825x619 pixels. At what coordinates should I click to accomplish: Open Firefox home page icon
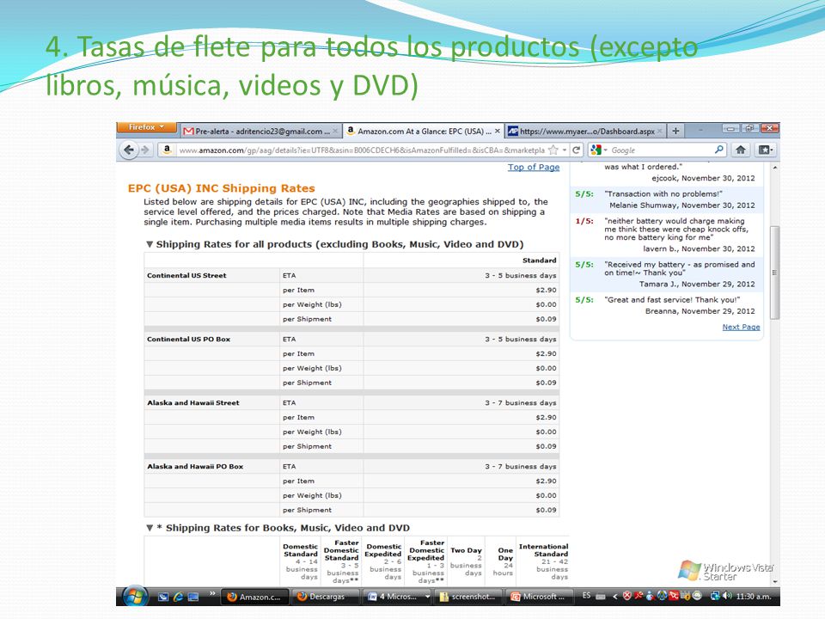pos(740,150)
